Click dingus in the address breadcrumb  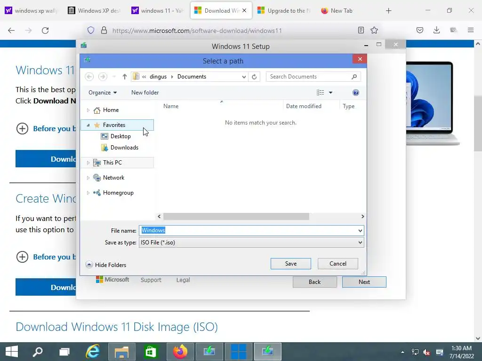(x=158, y=77)
